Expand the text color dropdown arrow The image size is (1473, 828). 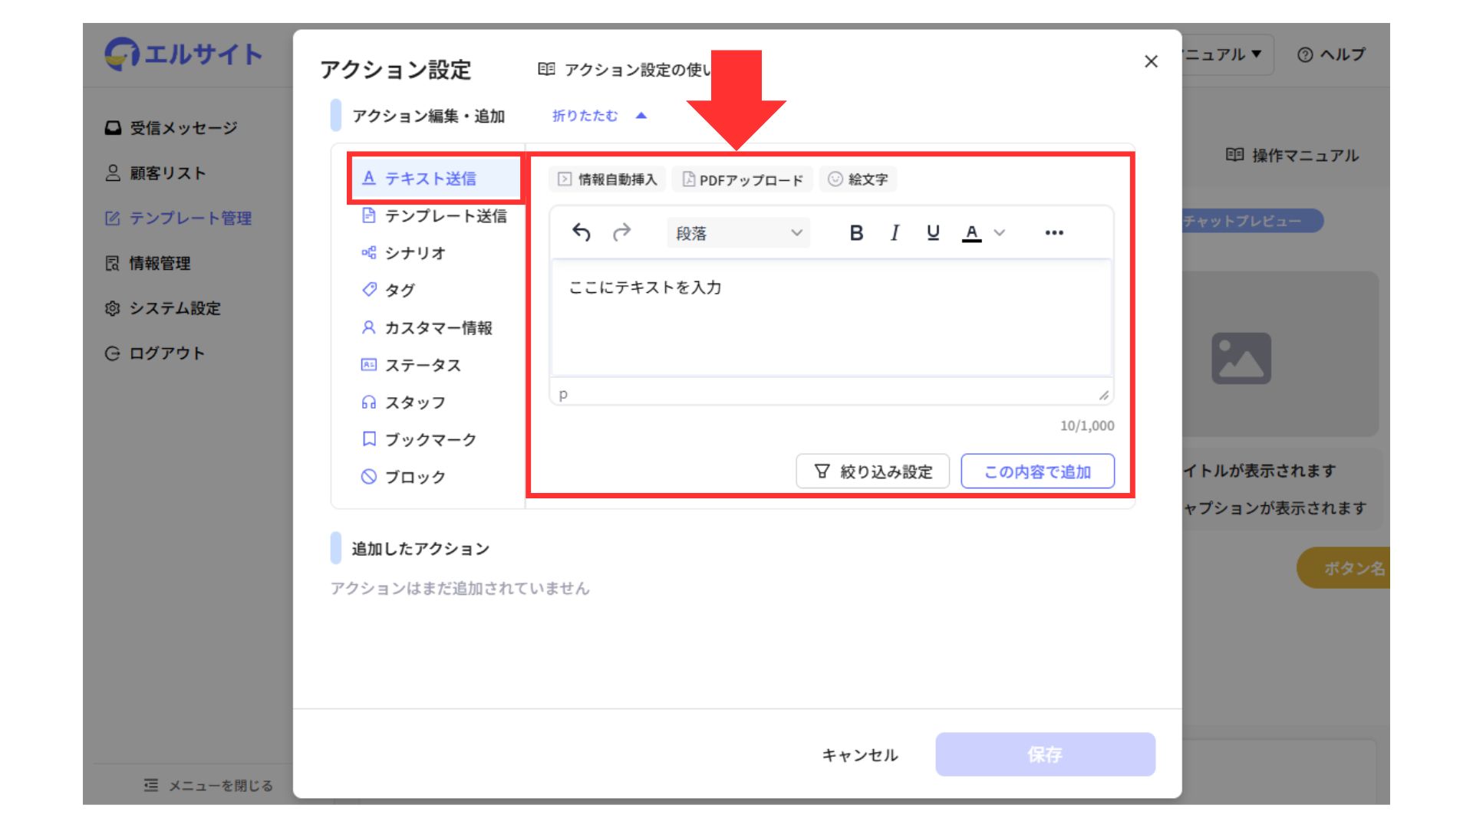(x=999, y=232)
